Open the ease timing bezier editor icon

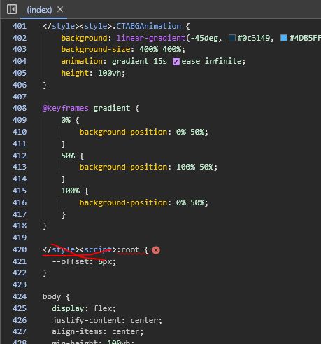[176, 62]
